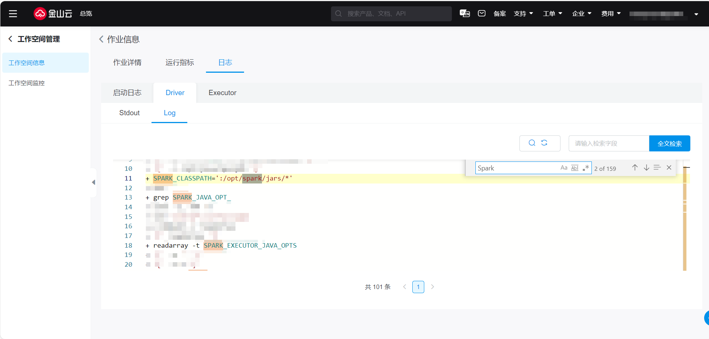The width and height of the screenshot is (709, 339).
Task: Select page 1 in the pagination
Action: pos(418,287)
